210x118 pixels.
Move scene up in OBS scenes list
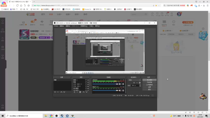click(61, 92)
